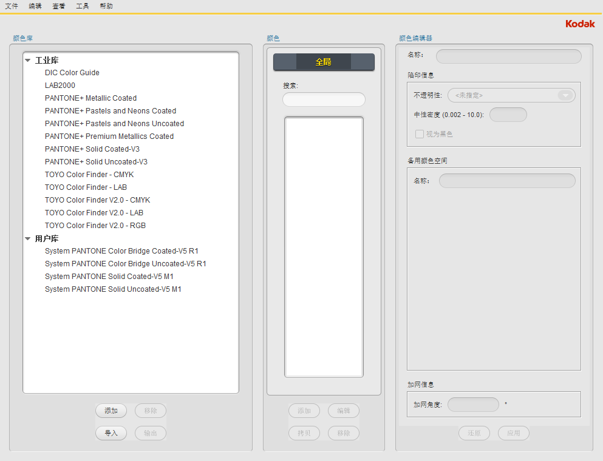Click the color list box in 颜色 panel
603x461 pixels.
click(324, 247)
